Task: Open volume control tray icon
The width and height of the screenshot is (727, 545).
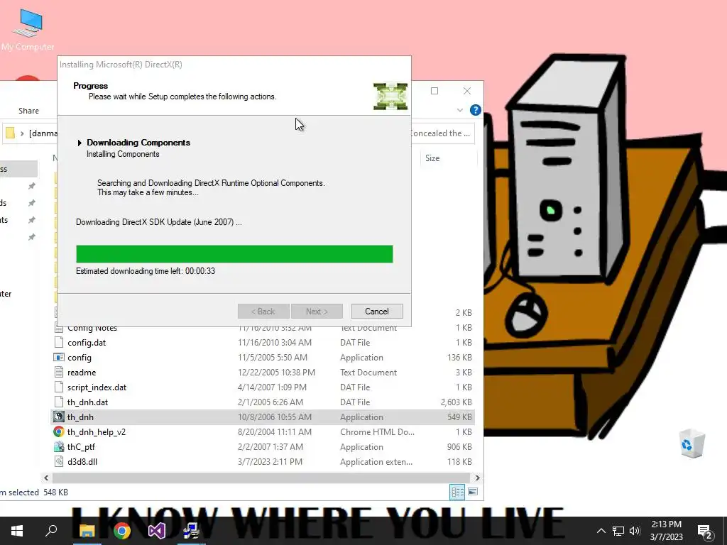Action: [635, 531]
